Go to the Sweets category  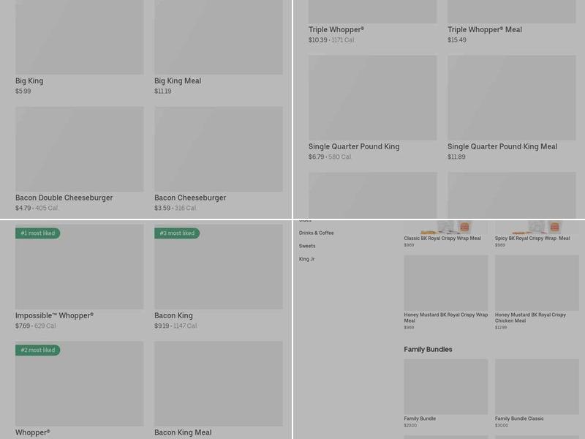click(x=307, y=246)
